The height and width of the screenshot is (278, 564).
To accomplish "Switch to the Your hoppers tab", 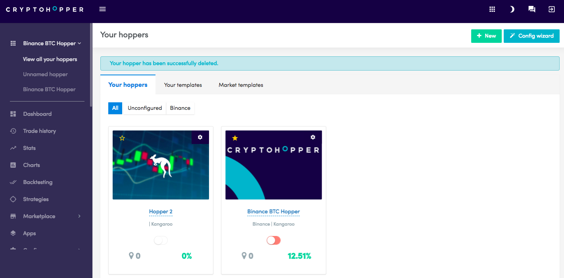I will (x=128, y=85).
